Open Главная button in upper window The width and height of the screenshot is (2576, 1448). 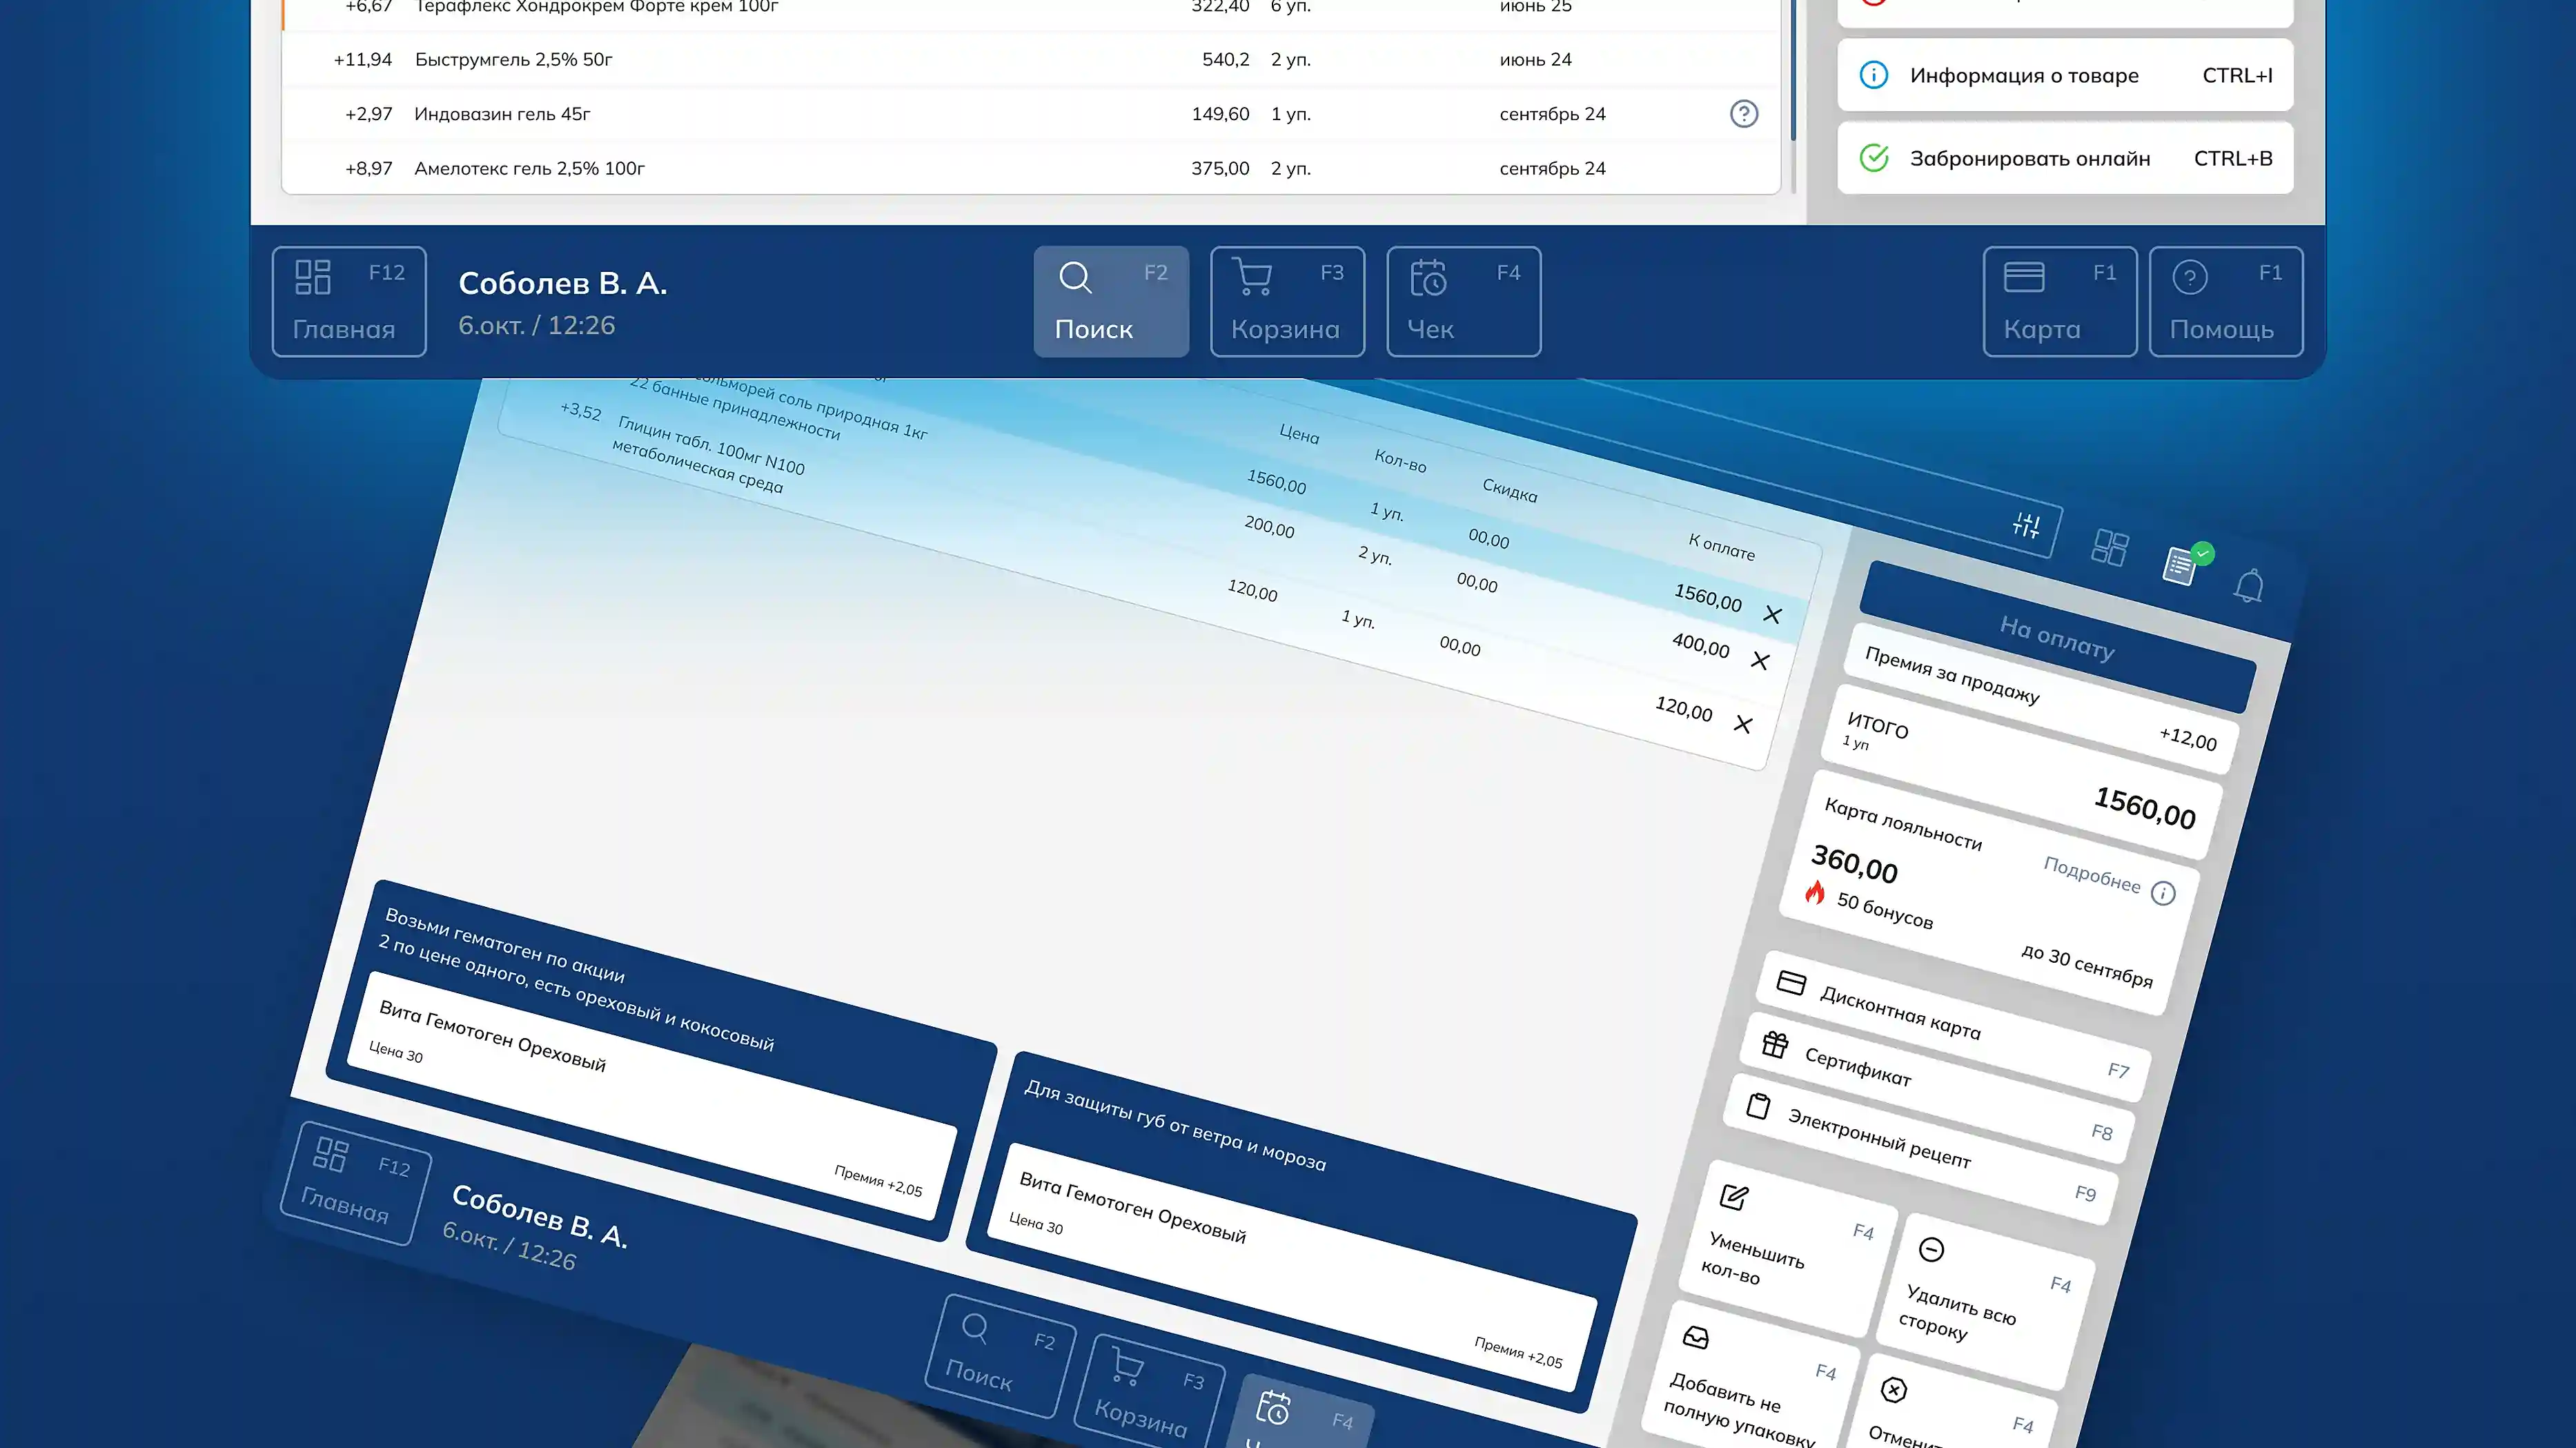(349, 301)
